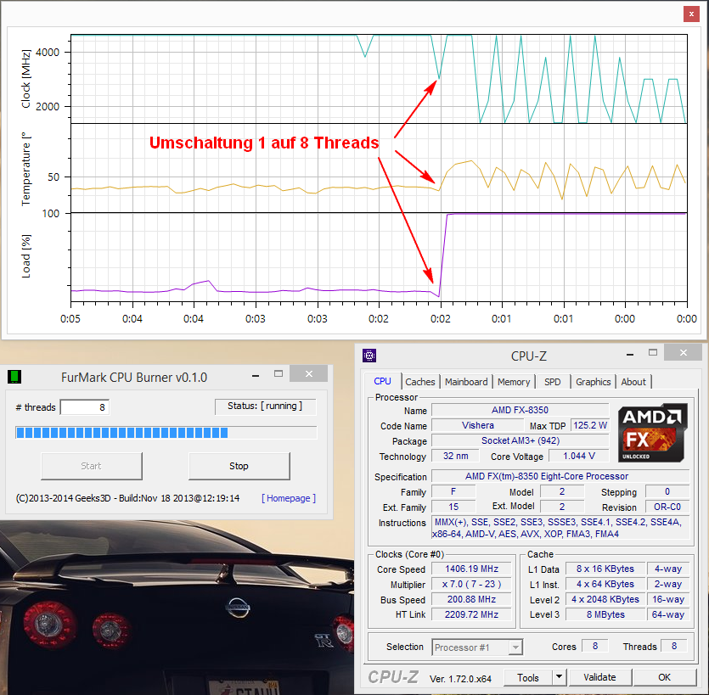
Task: Open the Mainboard tab in CPU-Z
Action: click(466, 382)
